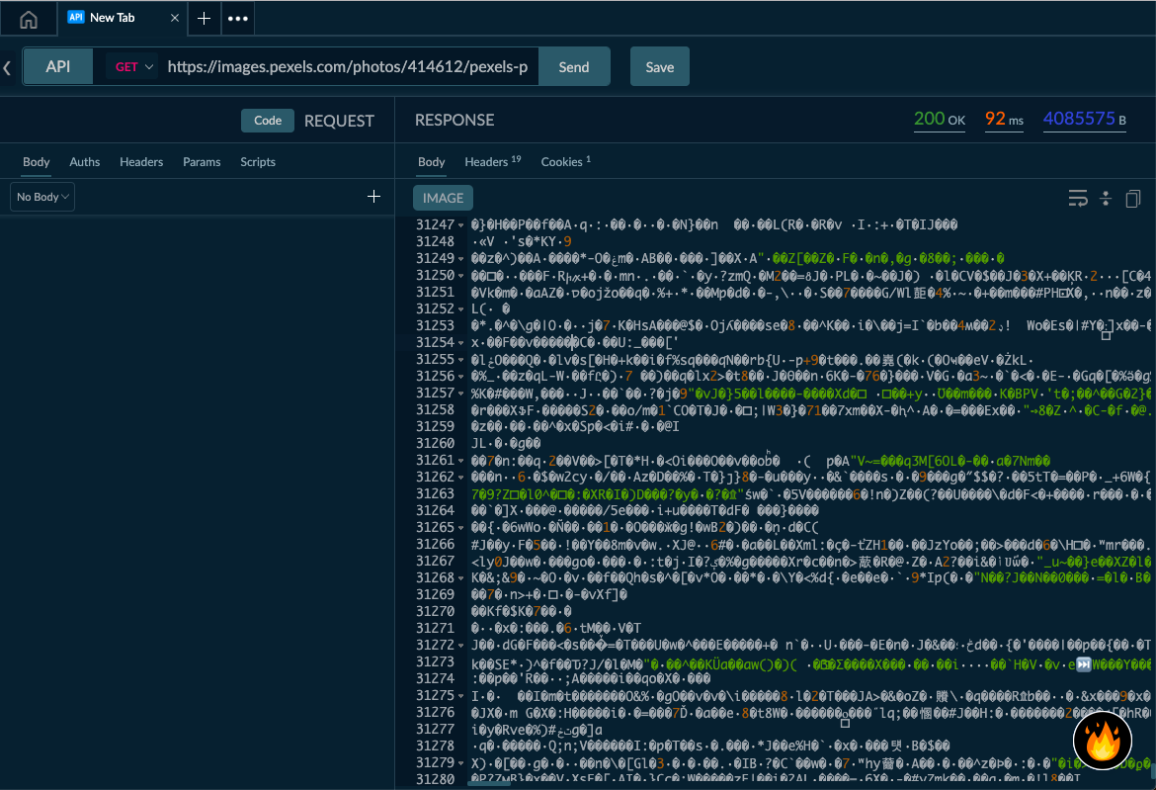Open the tab overflow menu via the three dots
This screenshot has width=1156, height=790.
tap(238, 18)
